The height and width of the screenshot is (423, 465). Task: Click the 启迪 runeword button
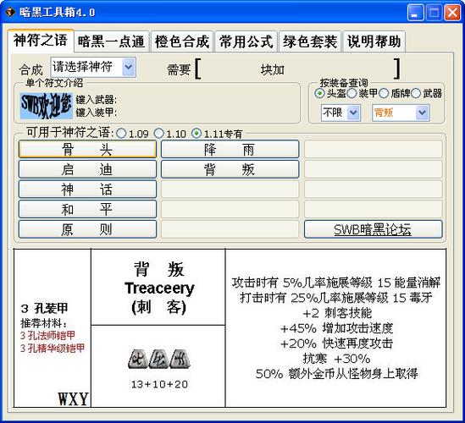[x=87, y=169]
